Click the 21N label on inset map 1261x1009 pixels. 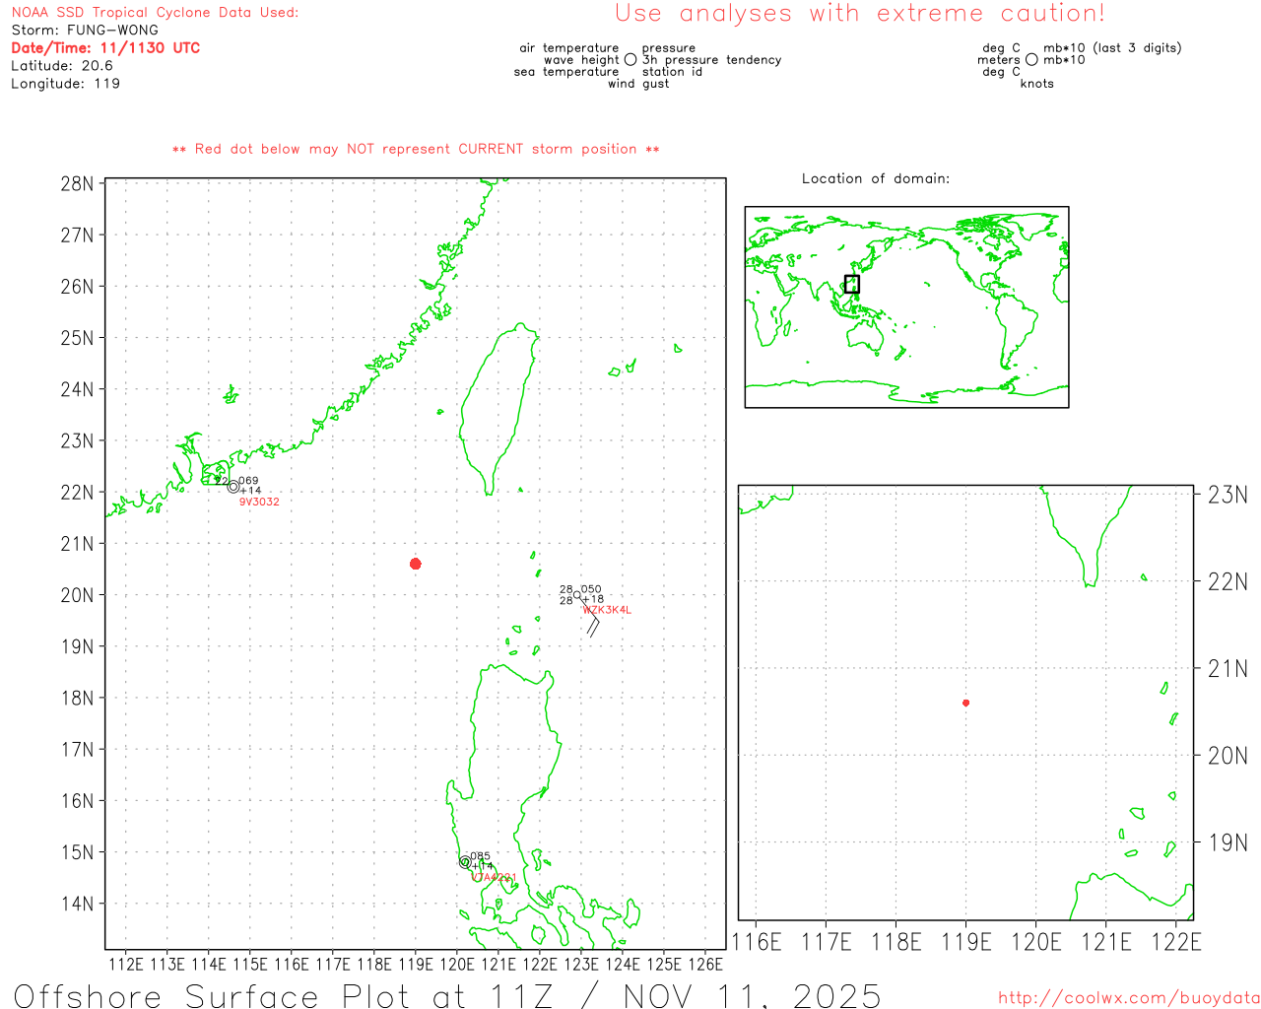pos(1228,669)
